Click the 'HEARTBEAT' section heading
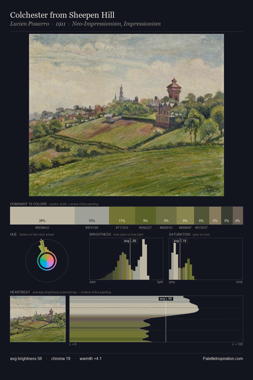253x380 pixels. point(20,292)
